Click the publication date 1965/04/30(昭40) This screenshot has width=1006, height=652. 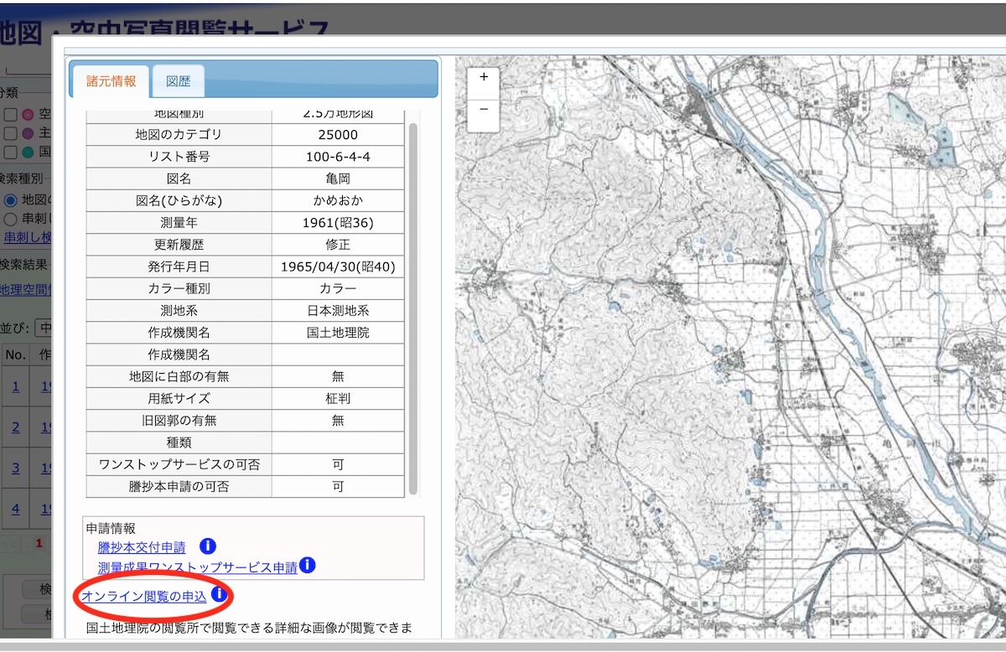click(x=338, y=267)
